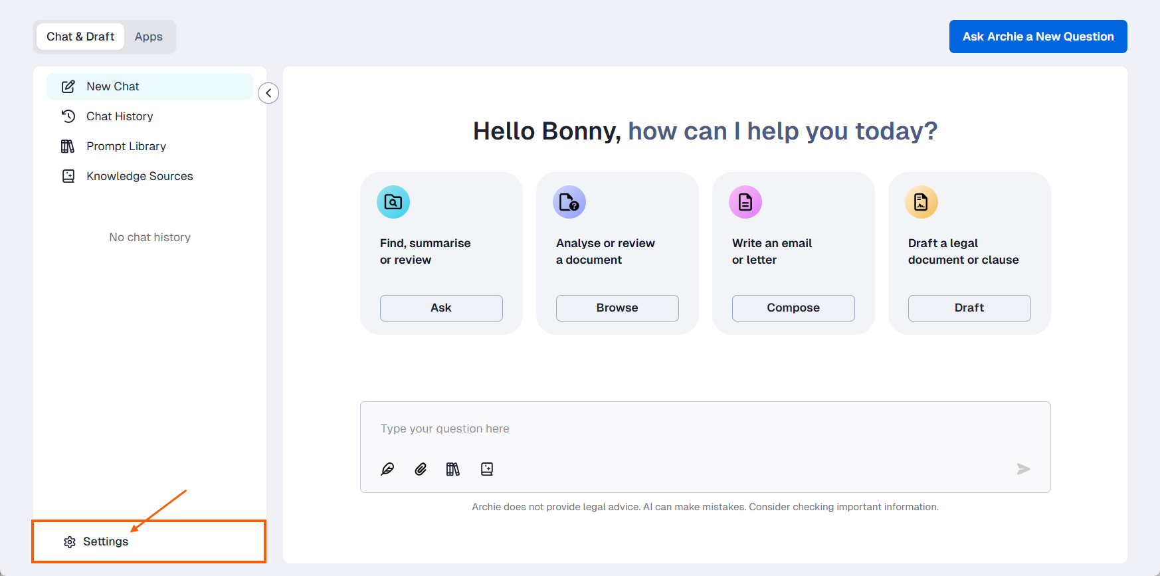Viewport: 1160px width, 576px height.
Task: Click knowledge source icon in question box
Action: coord(487,469)
